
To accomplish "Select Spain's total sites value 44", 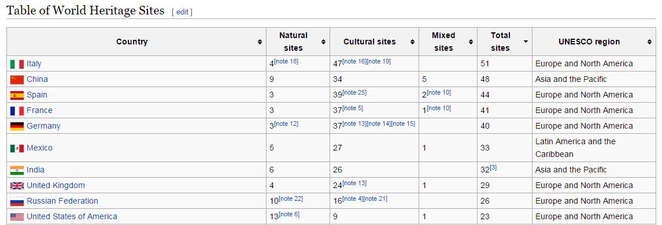I will click(x=485, y=95).
